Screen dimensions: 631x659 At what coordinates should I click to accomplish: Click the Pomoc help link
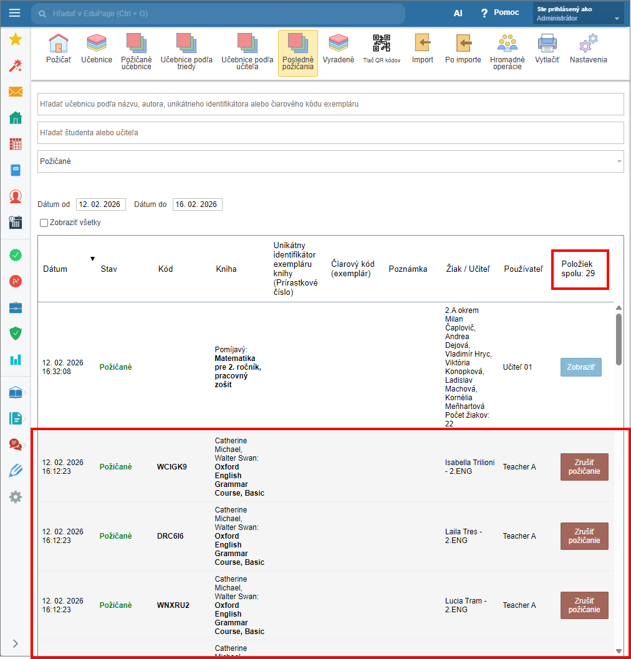(x=499, y=13)
